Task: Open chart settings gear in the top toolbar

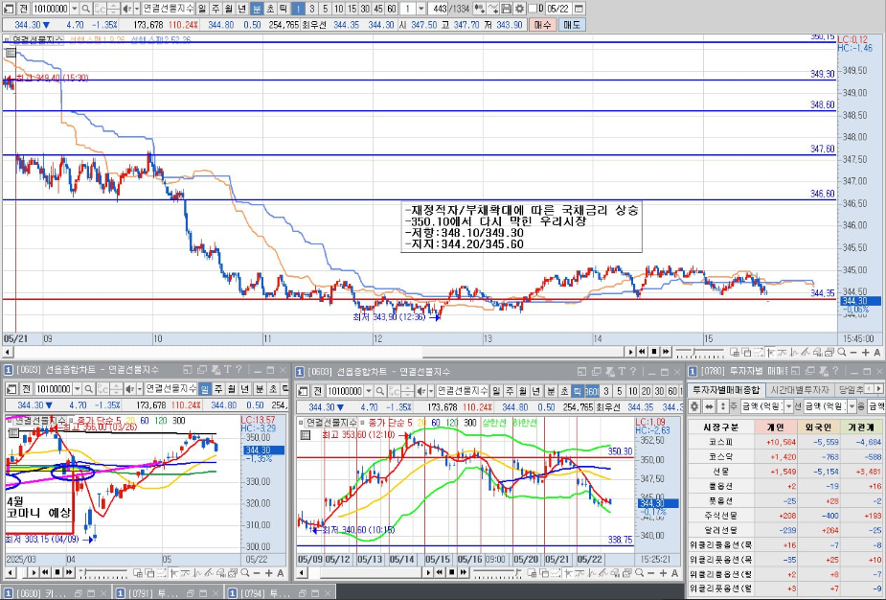Action: (x=519, y=9)
